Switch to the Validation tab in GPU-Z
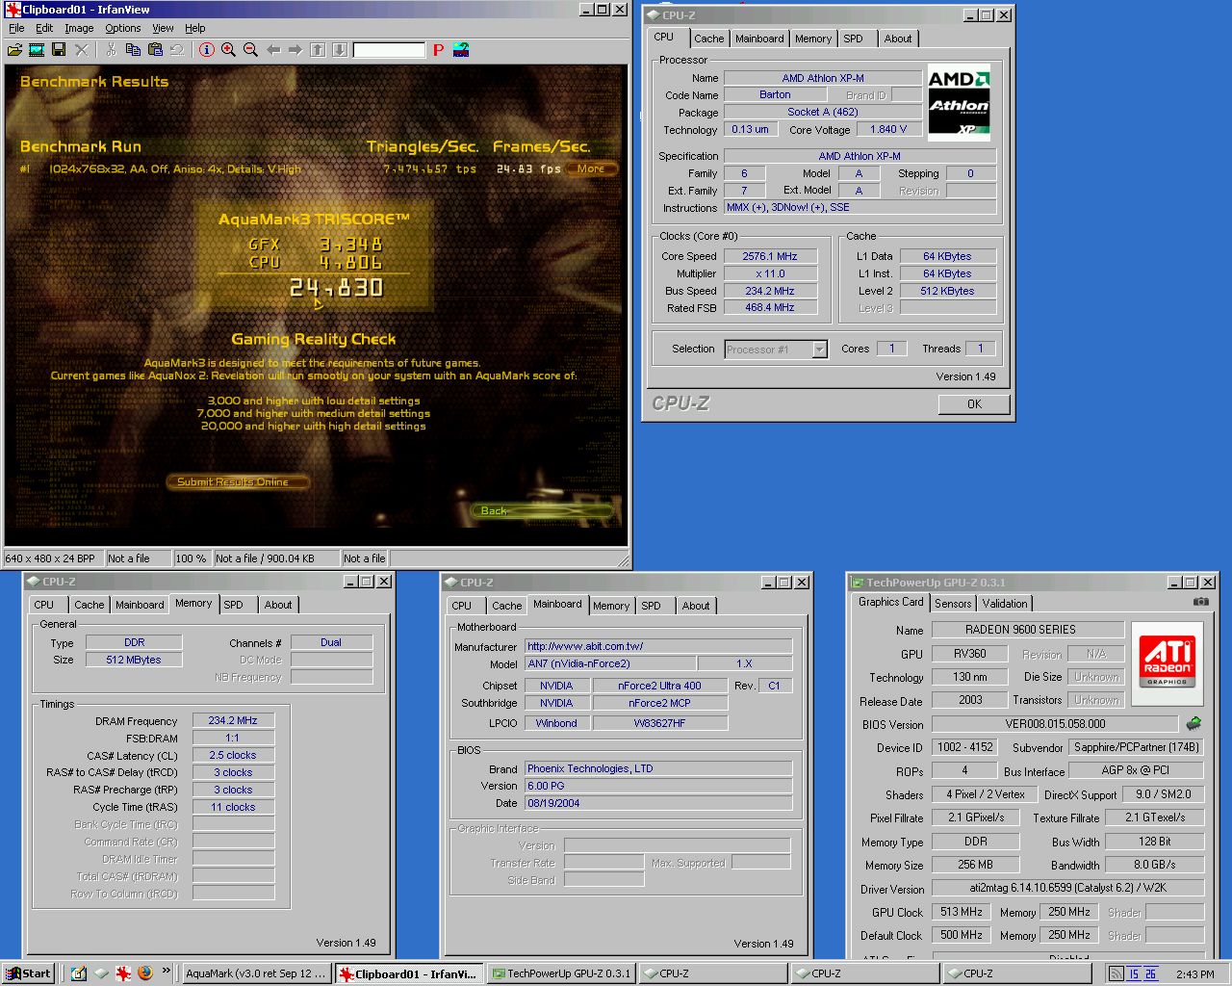Screen dimensions: 1232x986 point(1005,604)
